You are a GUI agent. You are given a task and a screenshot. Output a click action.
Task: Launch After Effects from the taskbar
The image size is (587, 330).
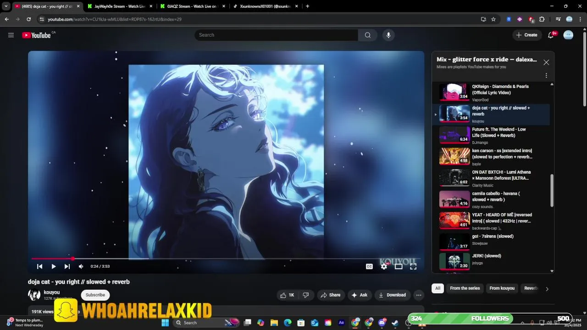[341, 323]
